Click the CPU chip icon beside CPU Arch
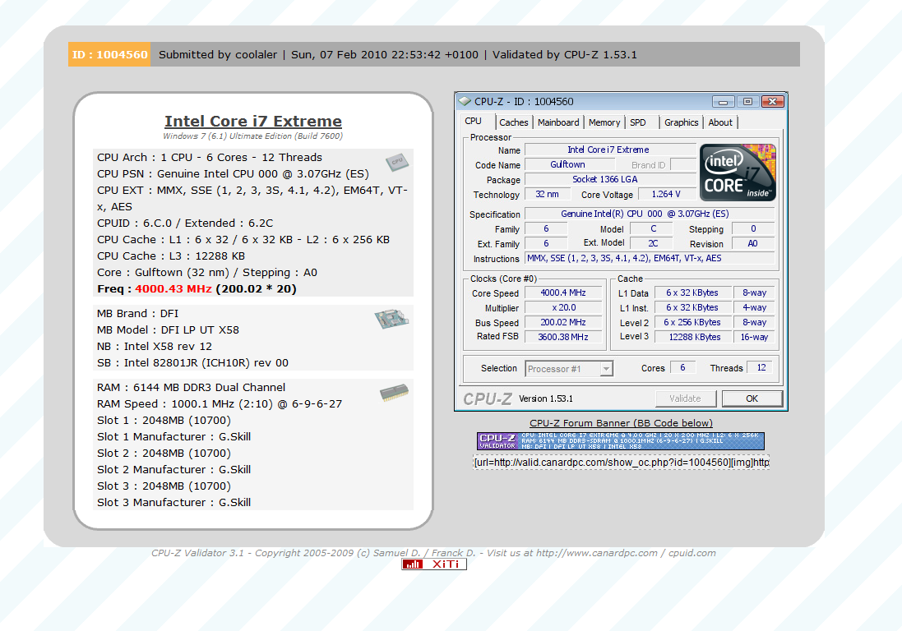 397,162
